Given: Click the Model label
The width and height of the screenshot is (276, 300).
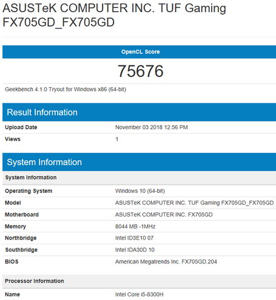Looking at the screenshot, I should 13,203.
